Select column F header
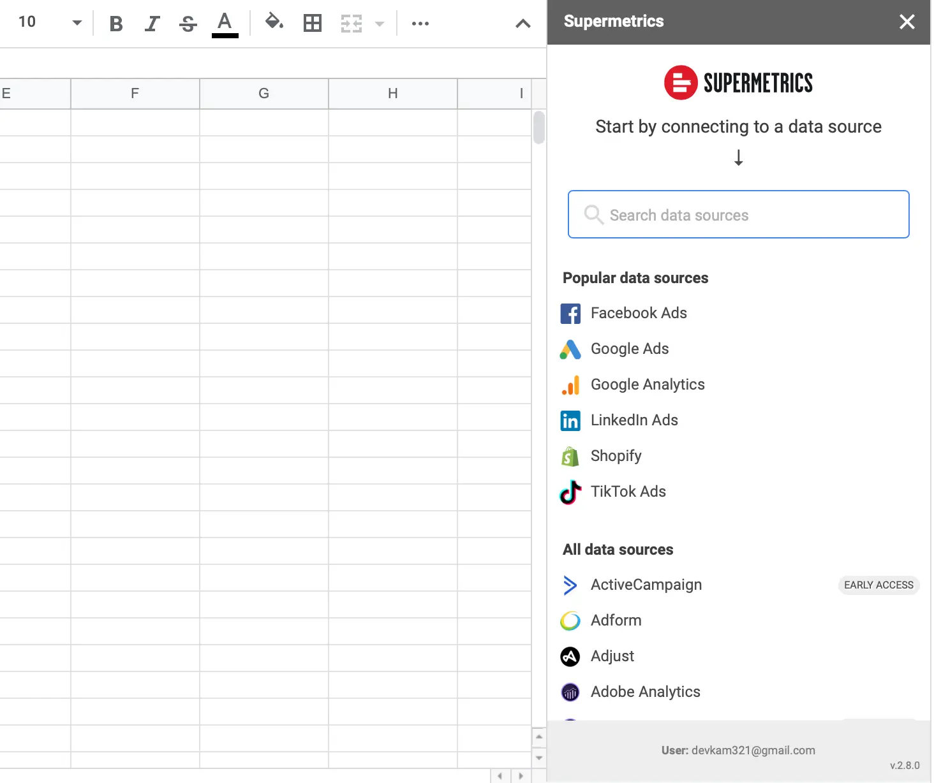 pyautogui.click(x=135, y=94)
